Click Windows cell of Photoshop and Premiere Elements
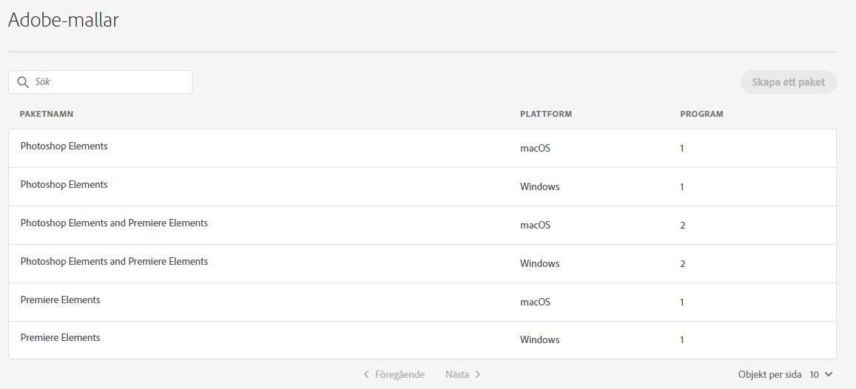This screenshot has width=856, height=389. (x=539, y=263)
